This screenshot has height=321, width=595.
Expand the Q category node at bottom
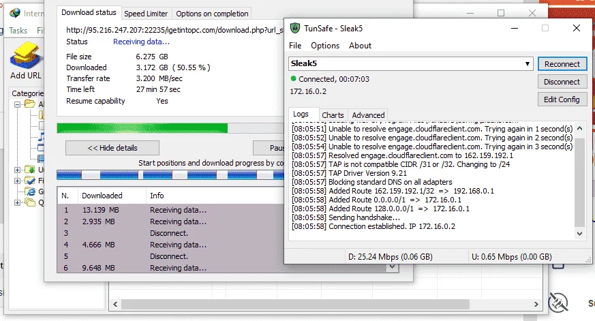[17, 202]
